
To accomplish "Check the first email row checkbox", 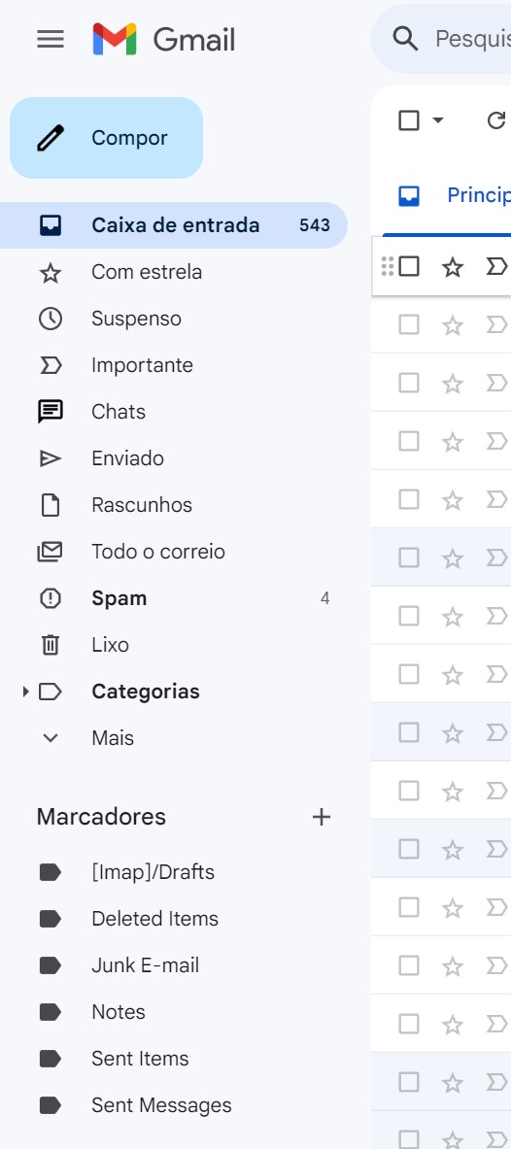I will pyautogui.click(x=409, y=266).
